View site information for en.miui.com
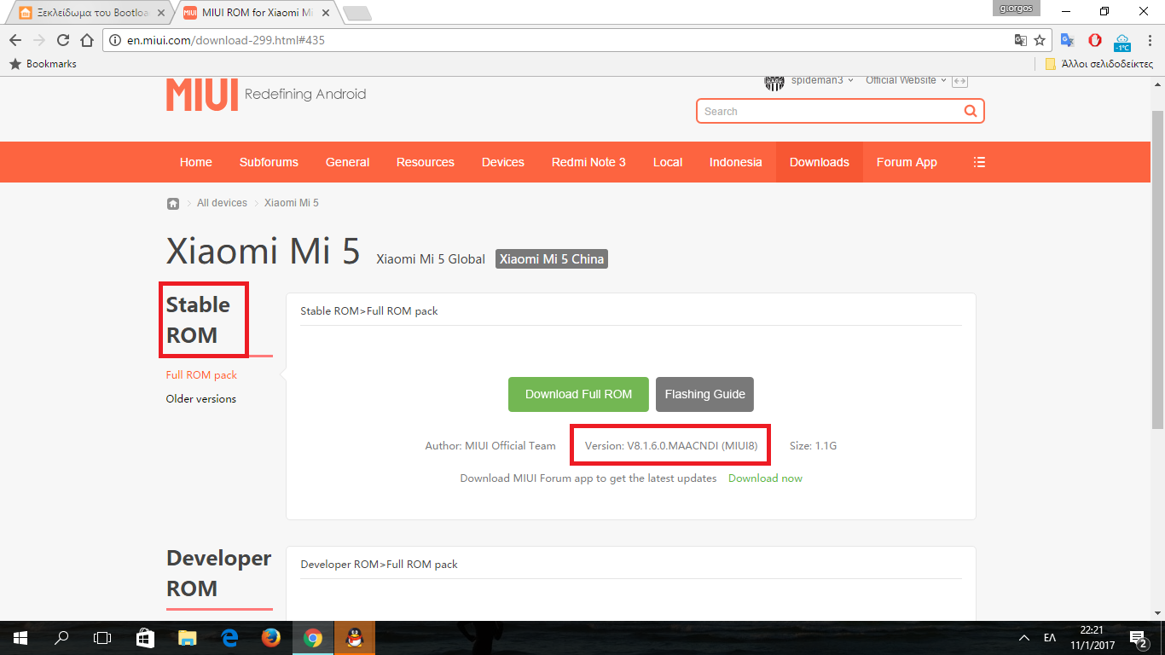This screenshot has width=1165, height=655. coord(116,40)
